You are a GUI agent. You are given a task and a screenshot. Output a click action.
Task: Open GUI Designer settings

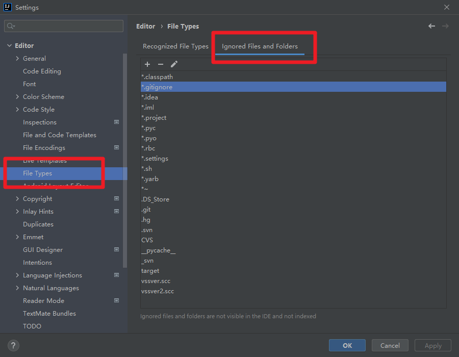(x=43, y=249)
